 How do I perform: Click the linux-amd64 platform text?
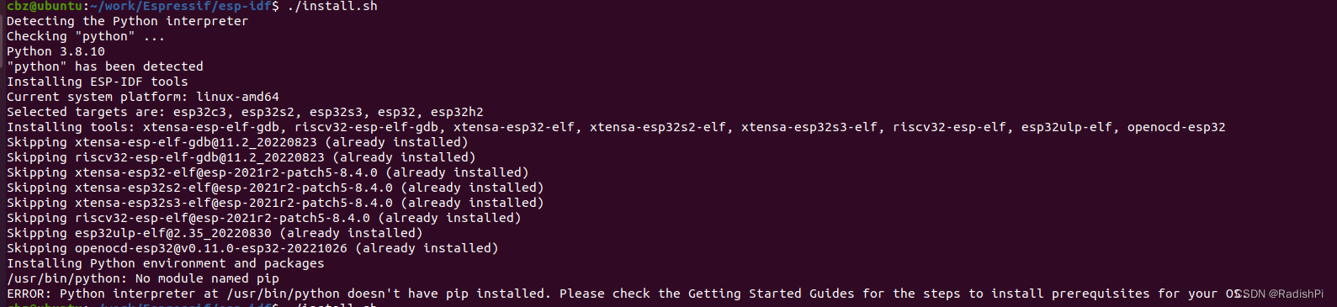(237, 97)
